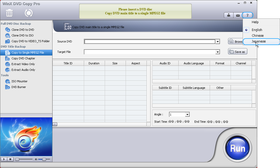Viewport: 280px width, 168px height.
Task: Click the Audio Language column header
Action: point(194,63)
